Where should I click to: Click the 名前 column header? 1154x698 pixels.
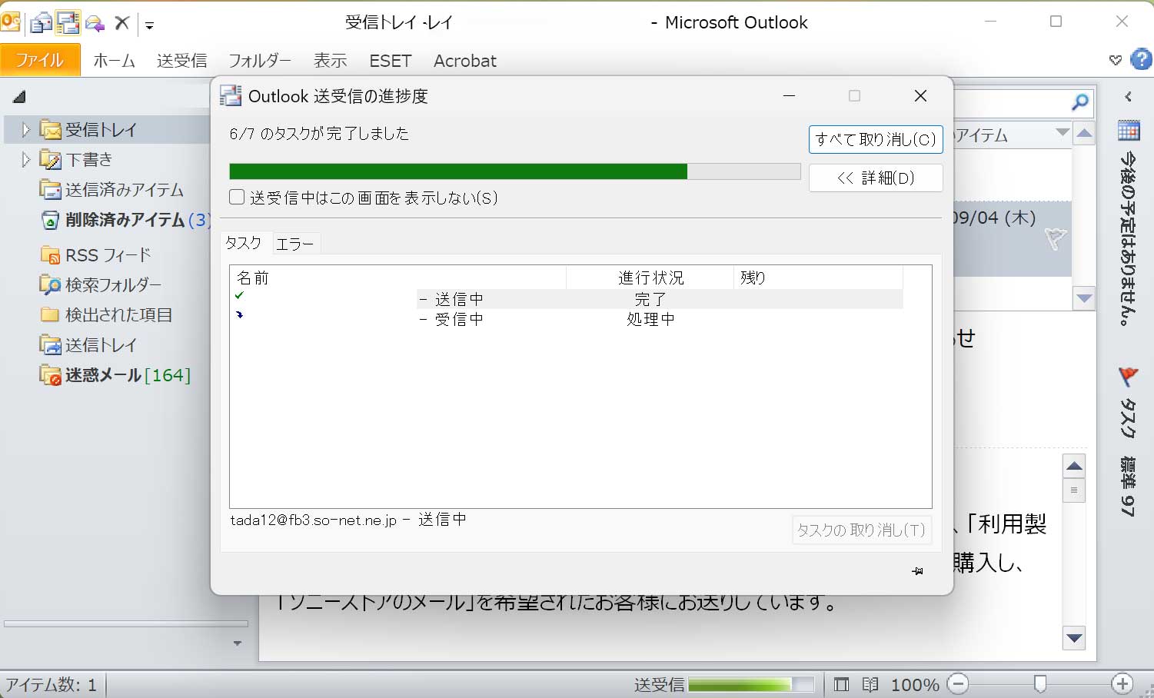397,278
